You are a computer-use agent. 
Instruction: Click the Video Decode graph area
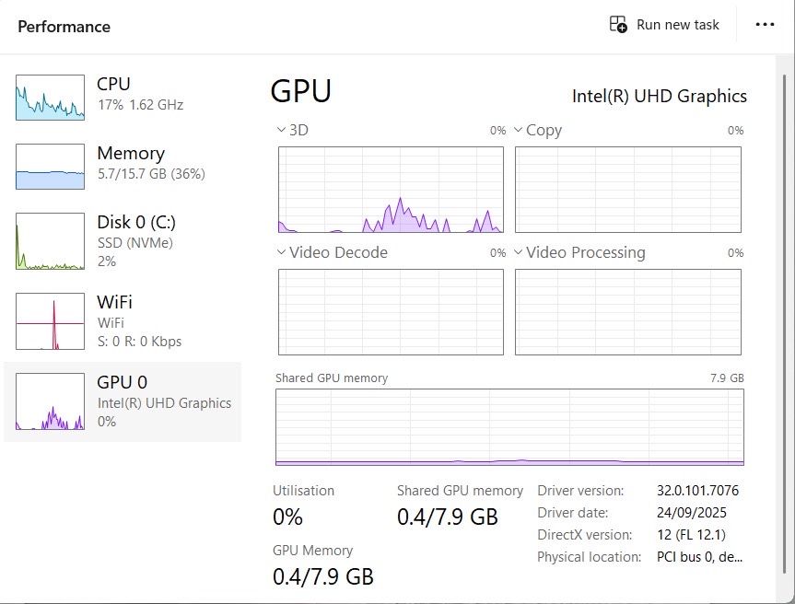coord(391,311)
